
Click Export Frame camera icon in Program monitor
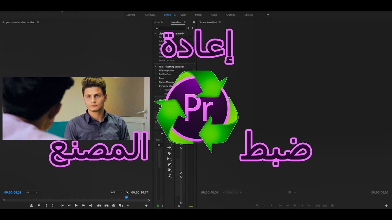[114, 206]
